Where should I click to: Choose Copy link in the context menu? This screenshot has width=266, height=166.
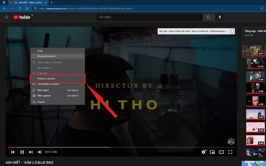tap(57, 73)
